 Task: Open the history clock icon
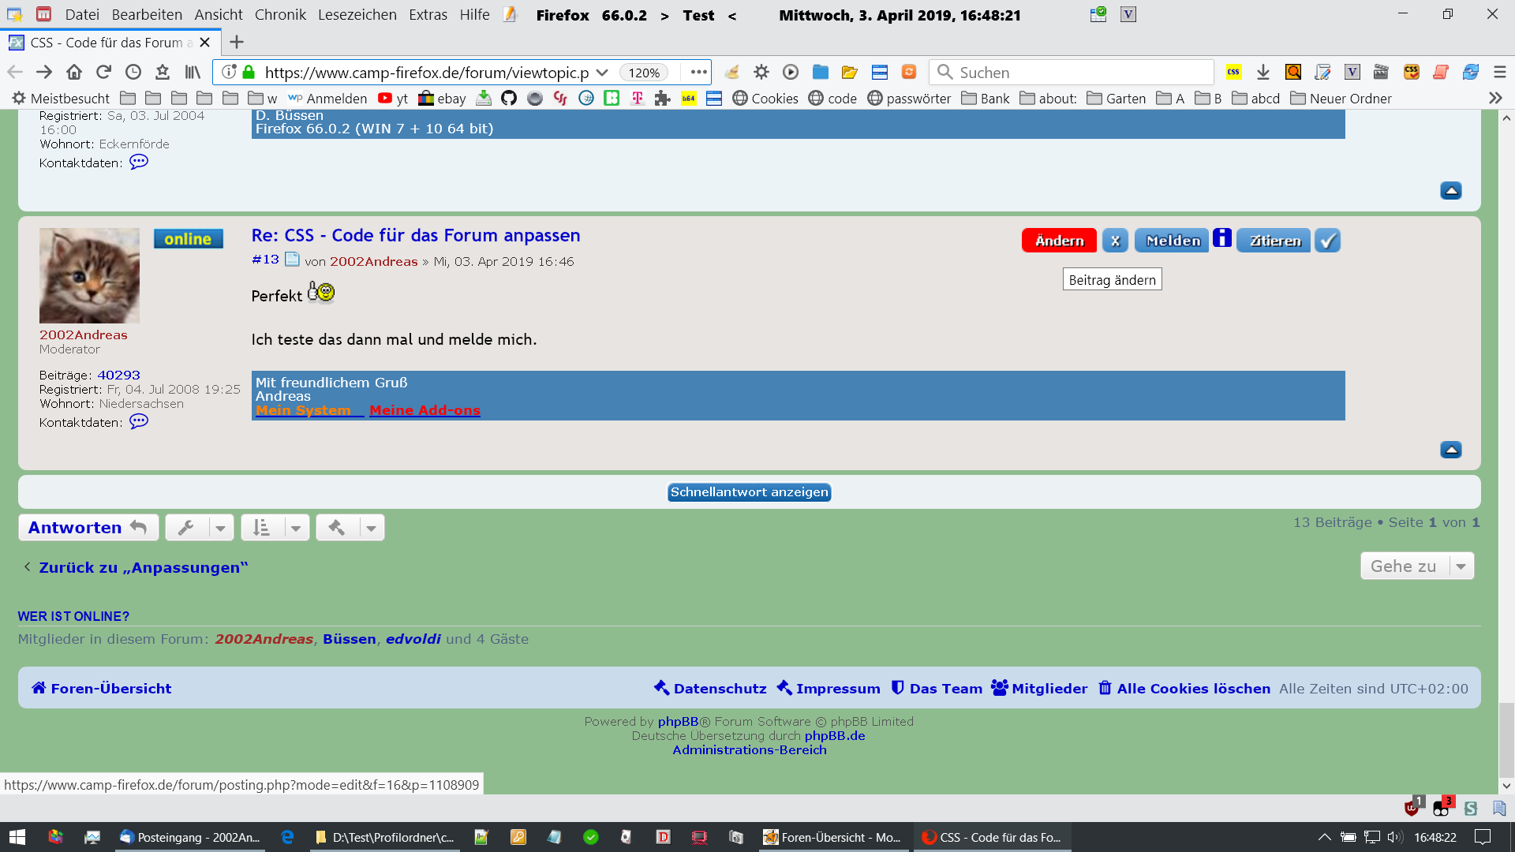[133, 73]
